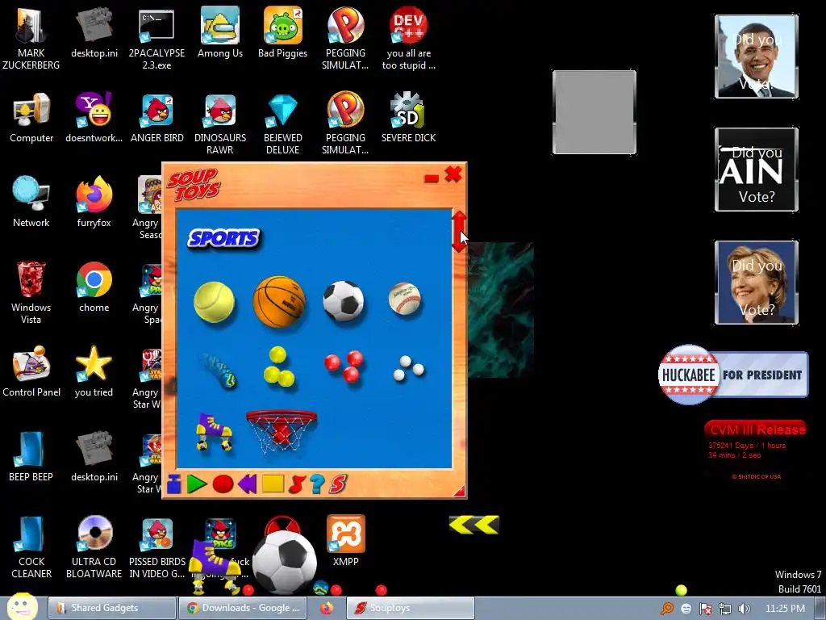The height and width of the screenshot is (620, 826).
Task: Choose the tennis ball tube toy
Action: point(219,370)
